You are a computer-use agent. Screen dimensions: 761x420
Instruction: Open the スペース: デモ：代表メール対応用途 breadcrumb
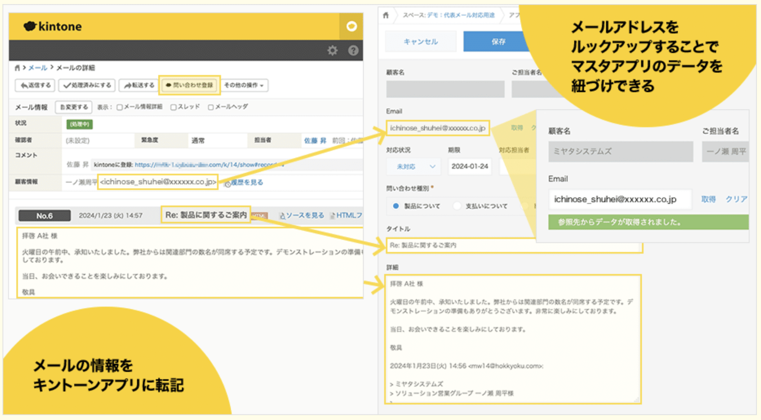point(449,15)
